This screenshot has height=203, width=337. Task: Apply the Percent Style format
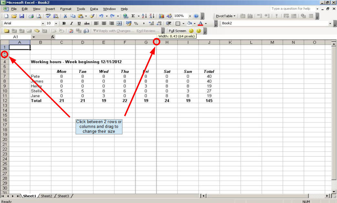(136, 24)
